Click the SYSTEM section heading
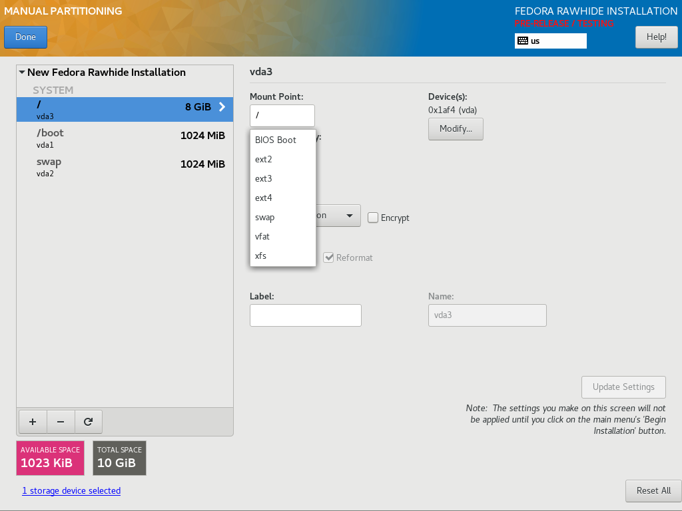Viewport: 682px width, 511px height. pos(53,90)
